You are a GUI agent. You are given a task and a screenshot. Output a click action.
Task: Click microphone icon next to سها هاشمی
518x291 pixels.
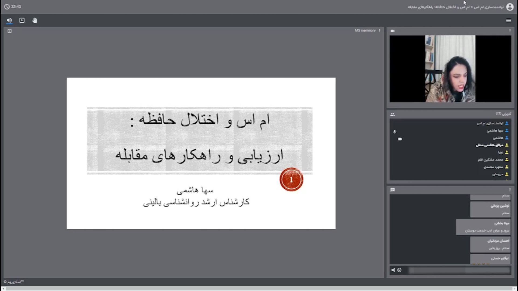[x=395, y=132]
